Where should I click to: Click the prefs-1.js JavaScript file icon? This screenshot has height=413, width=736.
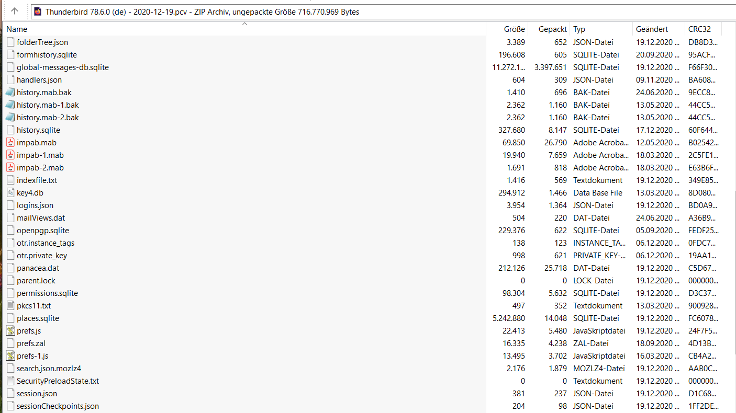[x=10, y=356]
